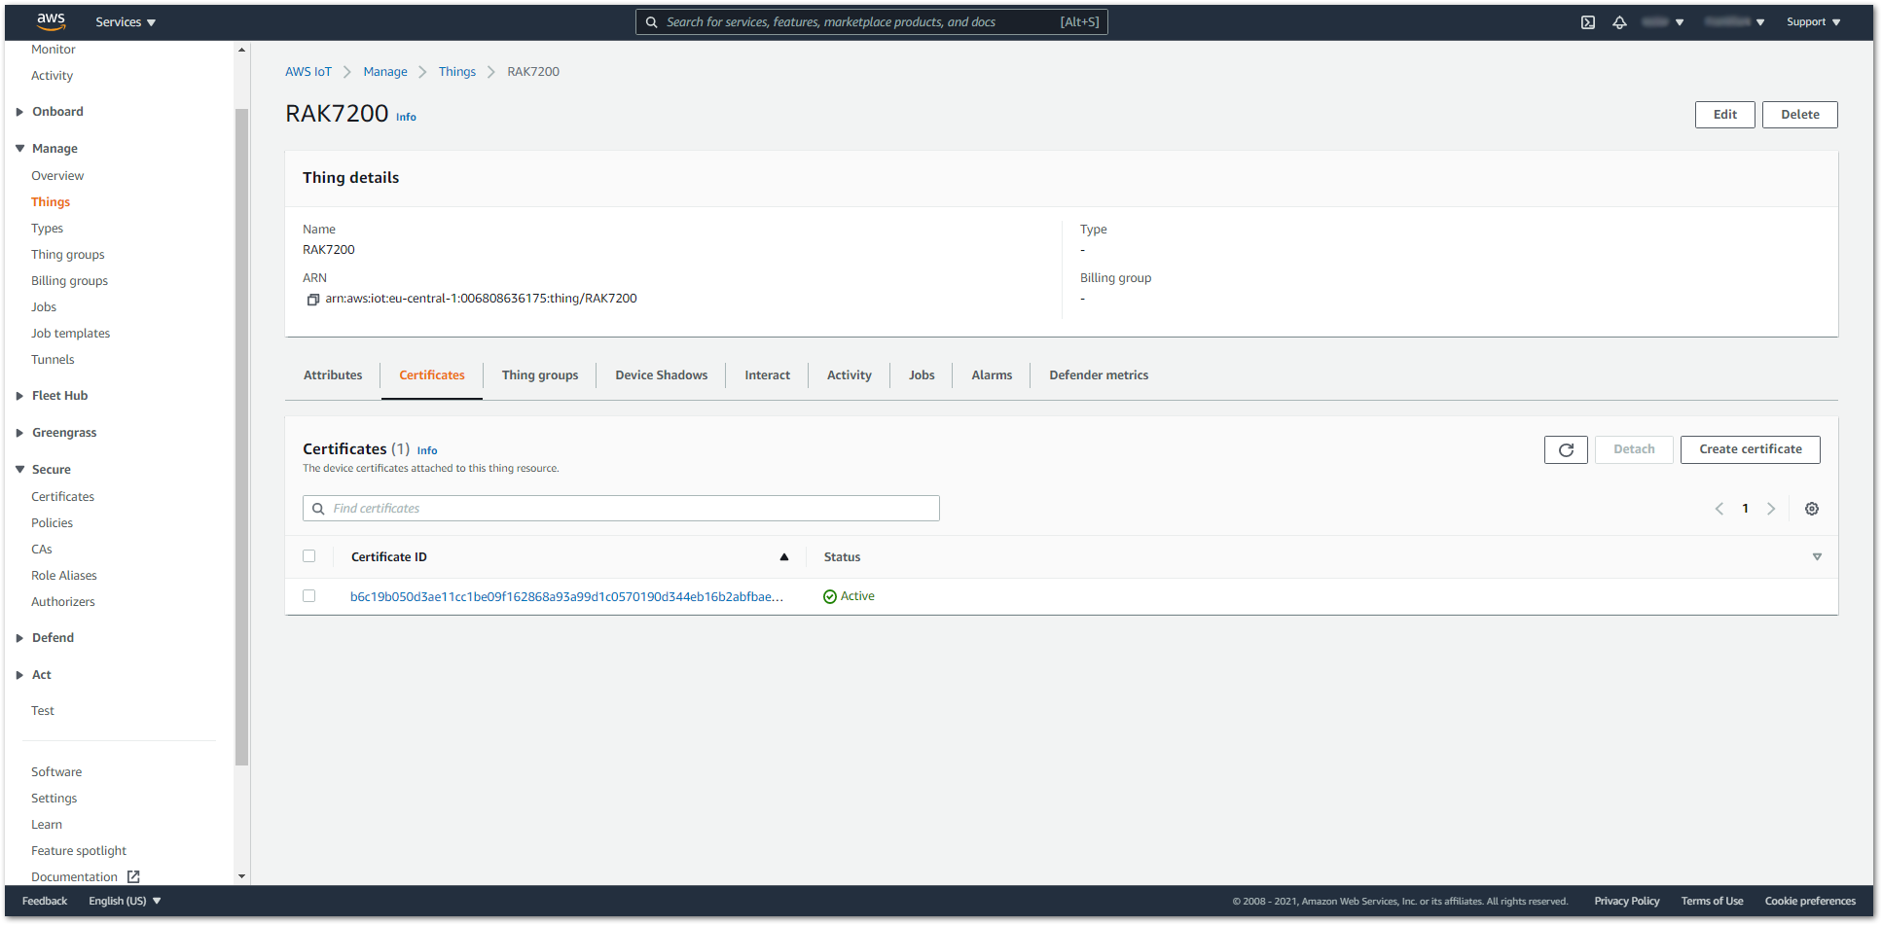Refresh the certificates list
Screen dimensions: 1882x925
(1565, 449)
